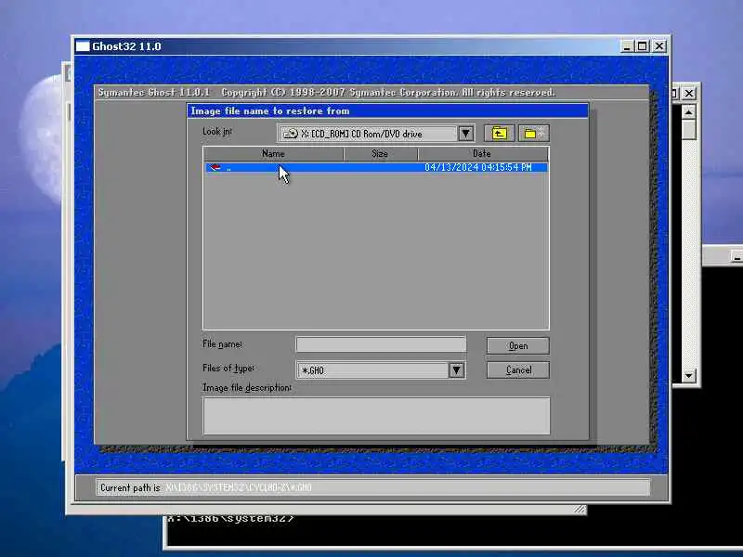This screenshot has width=743, height=557.
Task: Click the parent folder arrow icon in list
Action: [215, 167]
